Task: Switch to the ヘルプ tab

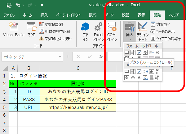Action: [174, 15]
